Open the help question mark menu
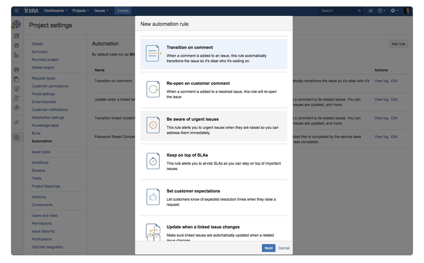The image size is (424, 263). [381, 11]
